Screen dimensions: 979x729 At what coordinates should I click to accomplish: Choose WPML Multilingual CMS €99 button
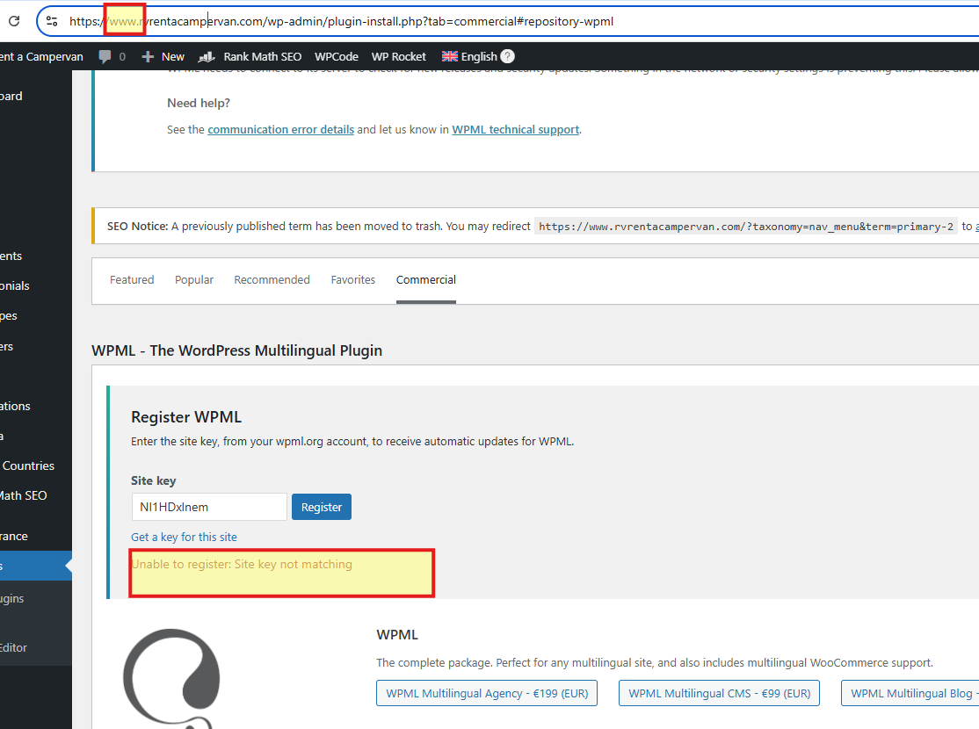pos(719,693)
